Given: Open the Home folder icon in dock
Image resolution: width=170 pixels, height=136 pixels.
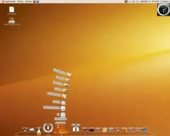Looking at the screenshot, I should click(76, 128).
